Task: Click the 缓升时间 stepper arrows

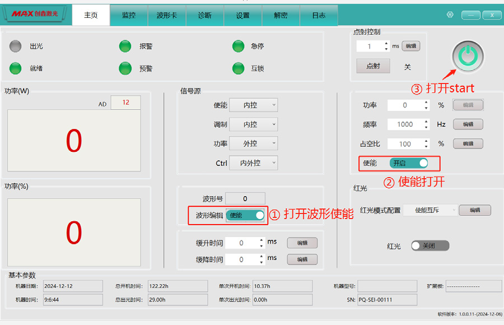Action: pyautogui.click(x=262, y=243)
